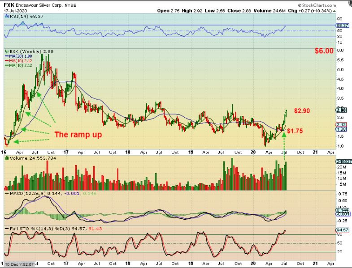Image resolution: width=352 pixels, height=268 pixels.
Task: Click the -0.001 MACD signal value in legend
Action: pyautogui.click(x=72, y=193)
